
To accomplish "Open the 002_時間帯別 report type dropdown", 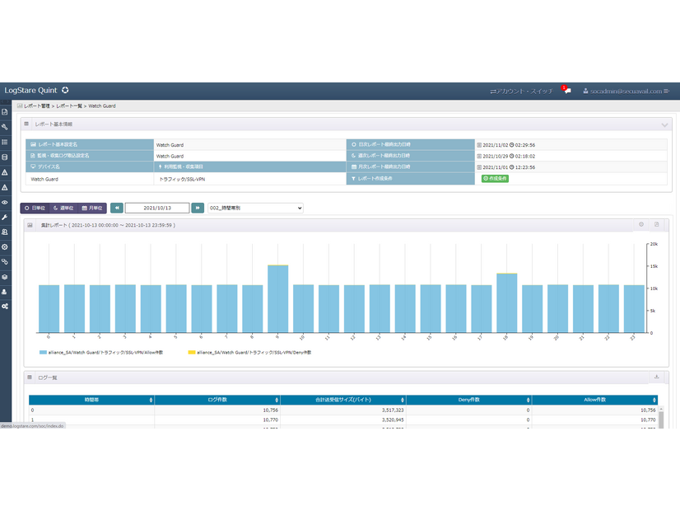I will click(255, 208).
